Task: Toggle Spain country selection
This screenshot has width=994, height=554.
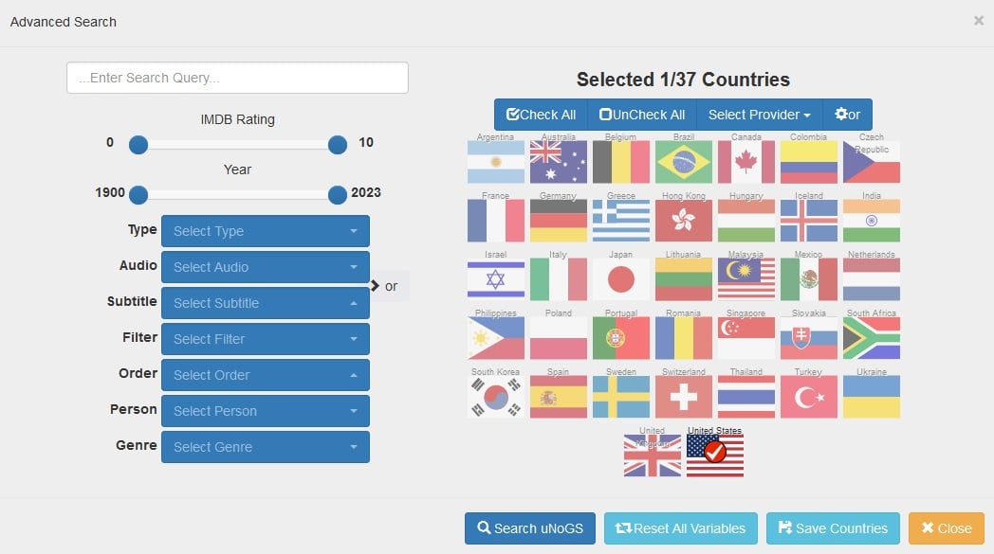Action: (559, 398)
